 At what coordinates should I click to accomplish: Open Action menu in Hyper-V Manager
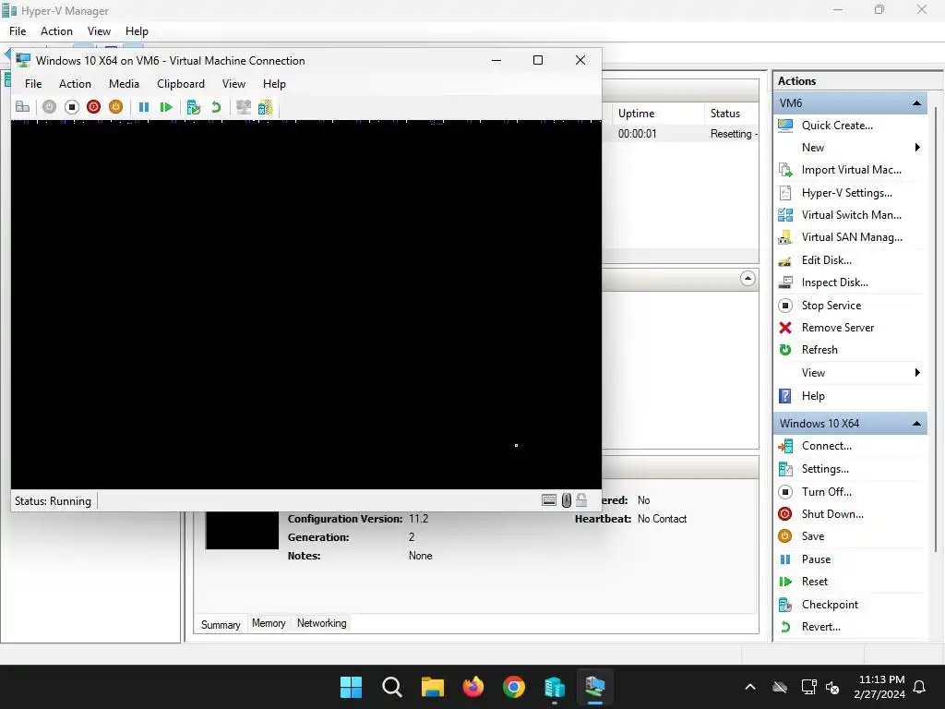point(56,31)
